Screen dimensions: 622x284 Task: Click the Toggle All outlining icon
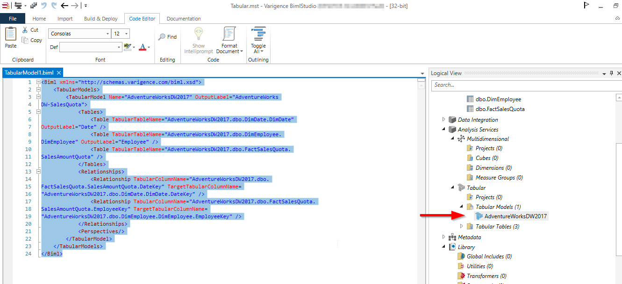258,35
